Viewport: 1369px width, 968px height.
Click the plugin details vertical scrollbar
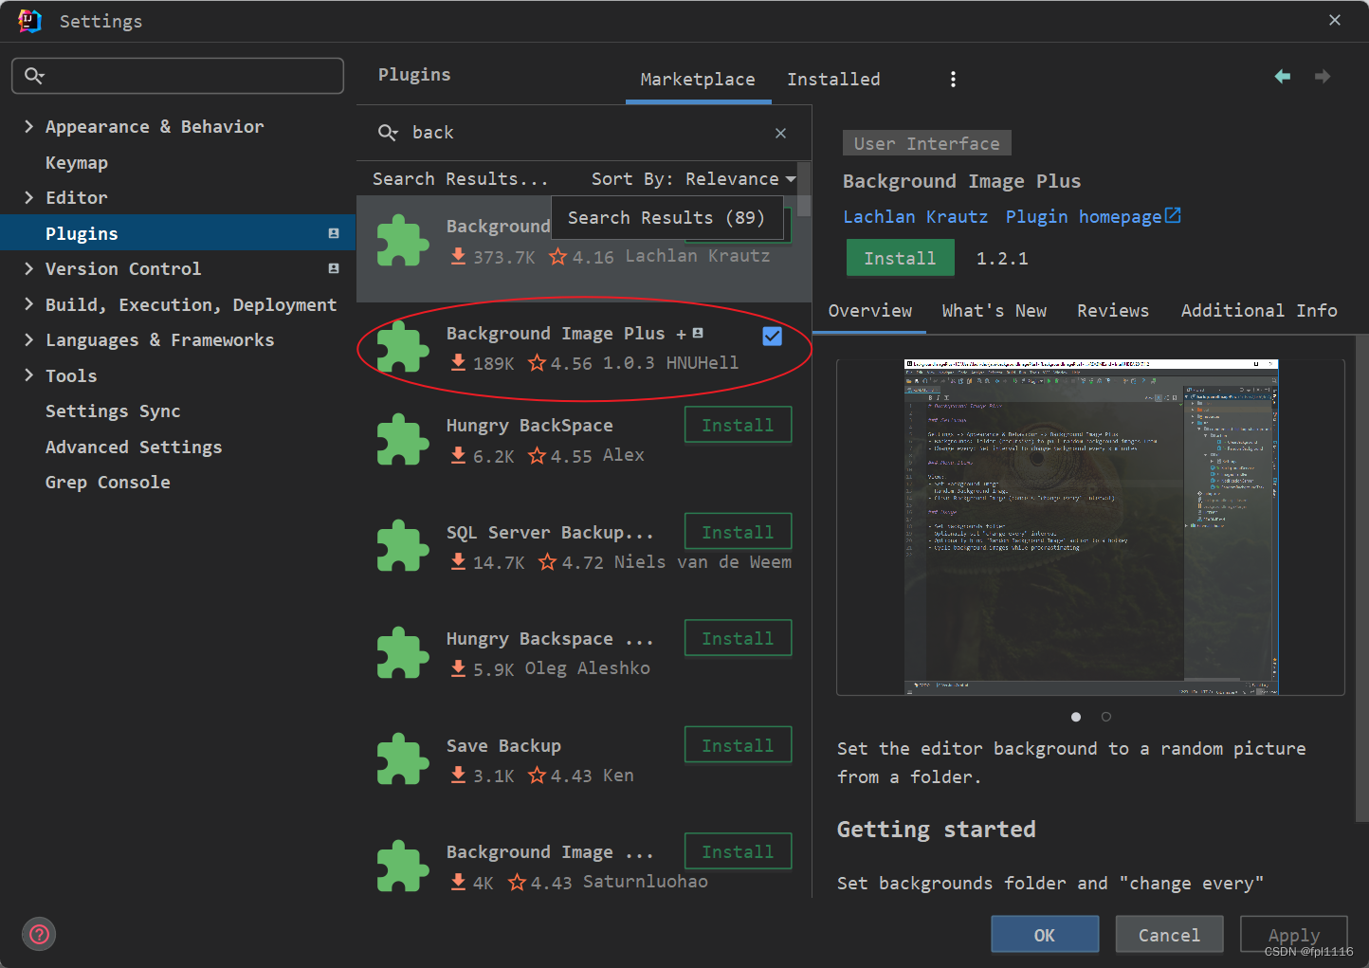[1362, 578]
